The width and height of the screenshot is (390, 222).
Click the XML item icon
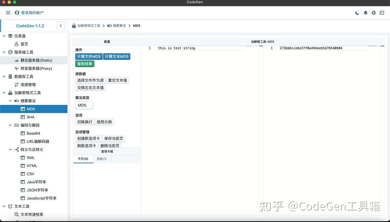[23, 158]
